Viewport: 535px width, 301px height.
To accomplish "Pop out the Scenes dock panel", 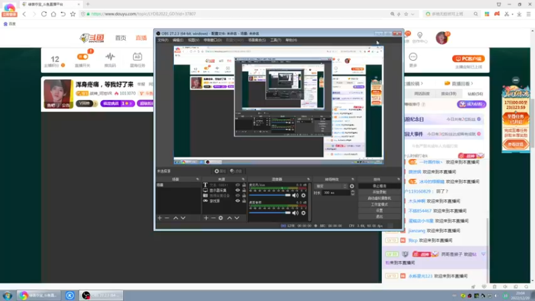I will (197, 179).
